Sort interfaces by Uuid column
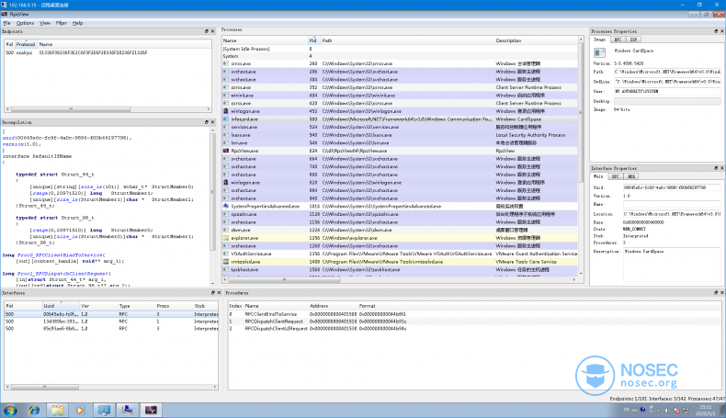 (60, 306)
